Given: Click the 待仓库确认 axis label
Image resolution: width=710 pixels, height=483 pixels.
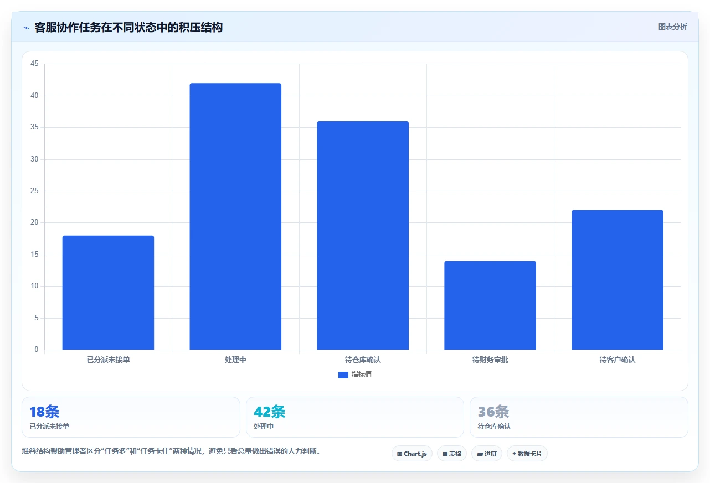Looking at the screenshot, I should click(363, 360).
